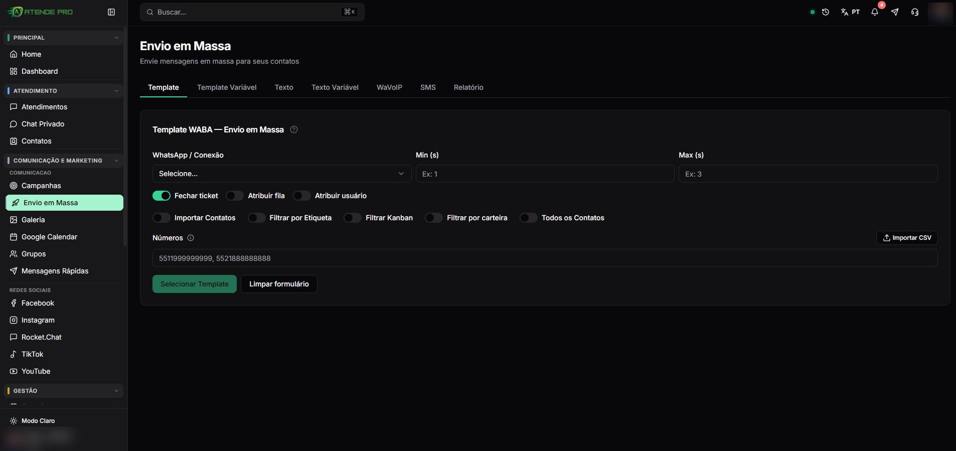Click help icon beside Template WABA title
This screenshot has width=956, height=451.
[294, 129]
